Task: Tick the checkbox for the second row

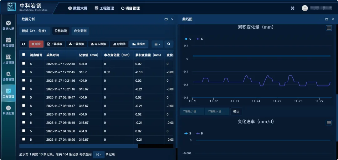Action: point(23,72)
